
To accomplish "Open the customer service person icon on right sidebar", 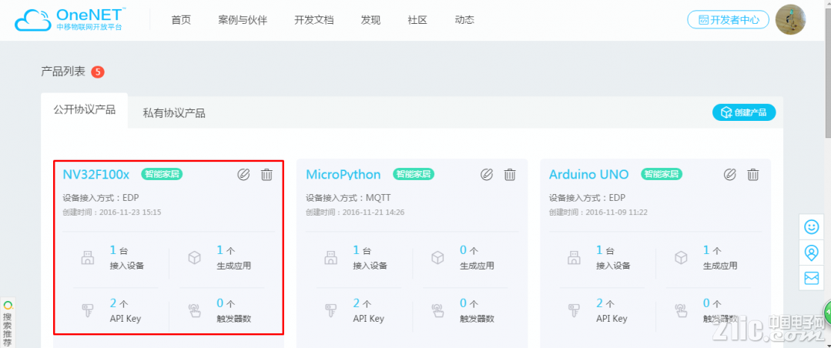I will [x=812, y=253].
